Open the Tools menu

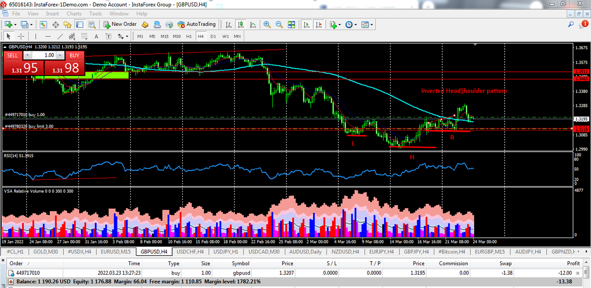point(96,14)
